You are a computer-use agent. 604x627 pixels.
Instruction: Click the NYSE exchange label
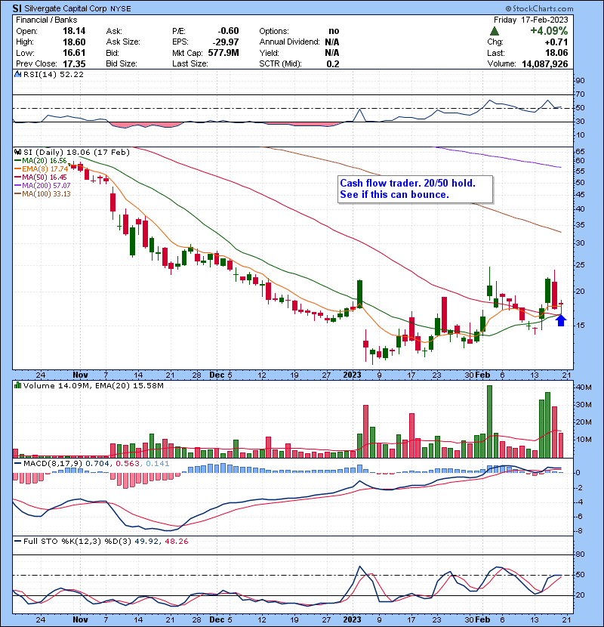click(121, 9)
